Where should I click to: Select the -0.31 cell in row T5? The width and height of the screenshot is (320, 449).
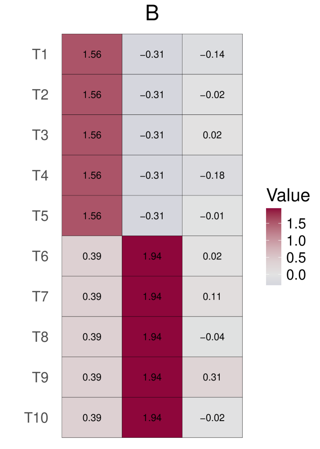152,216
